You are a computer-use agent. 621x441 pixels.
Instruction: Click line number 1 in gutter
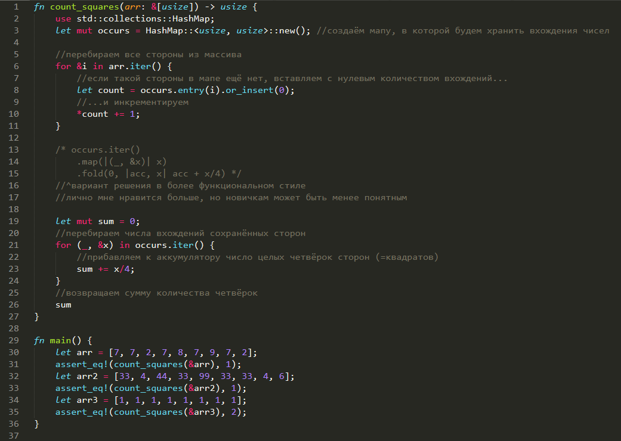tap(16, 7)
